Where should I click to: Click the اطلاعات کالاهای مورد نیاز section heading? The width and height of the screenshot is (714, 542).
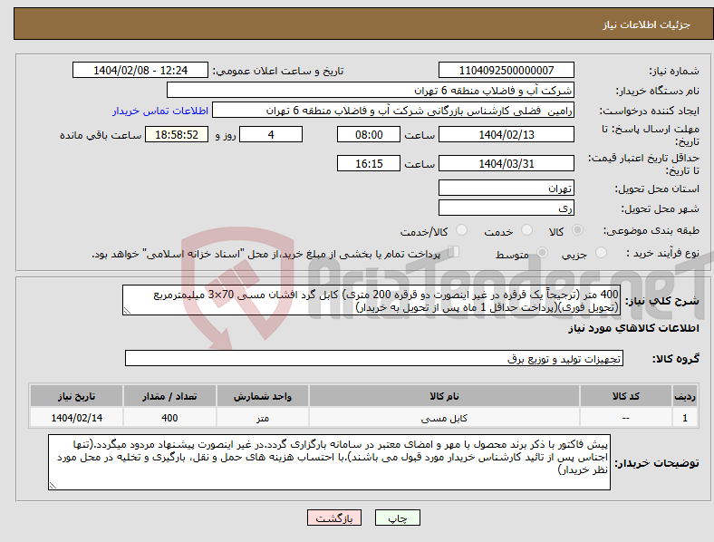633,328
